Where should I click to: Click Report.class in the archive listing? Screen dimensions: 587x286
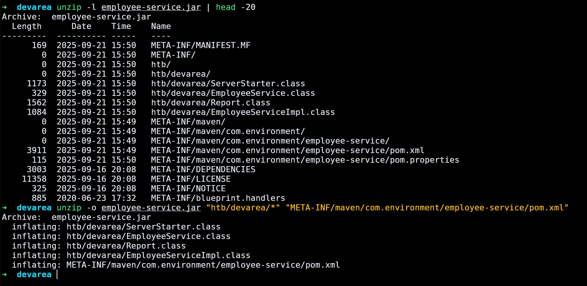[211, 103]
